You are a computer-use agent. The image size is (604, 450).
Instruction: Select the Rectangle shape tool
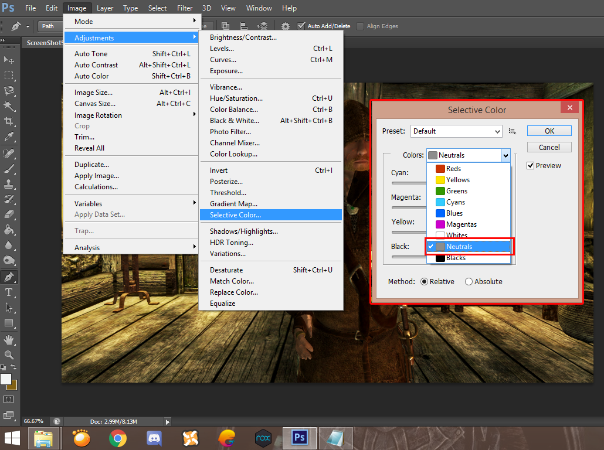9,323
